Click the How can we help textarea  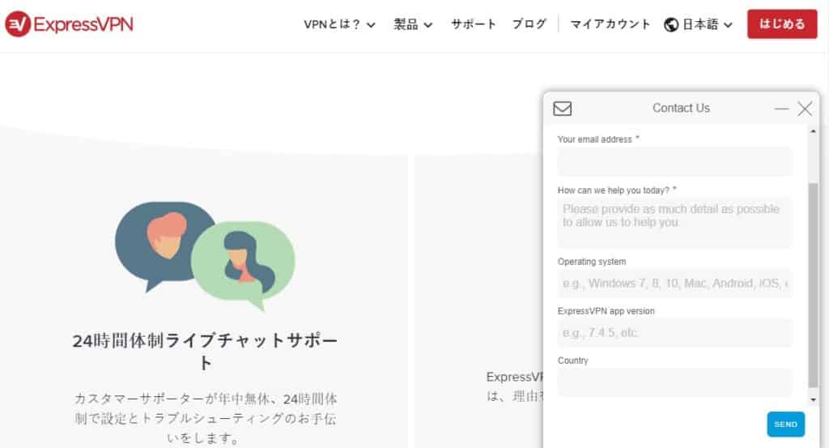(674, 223)
